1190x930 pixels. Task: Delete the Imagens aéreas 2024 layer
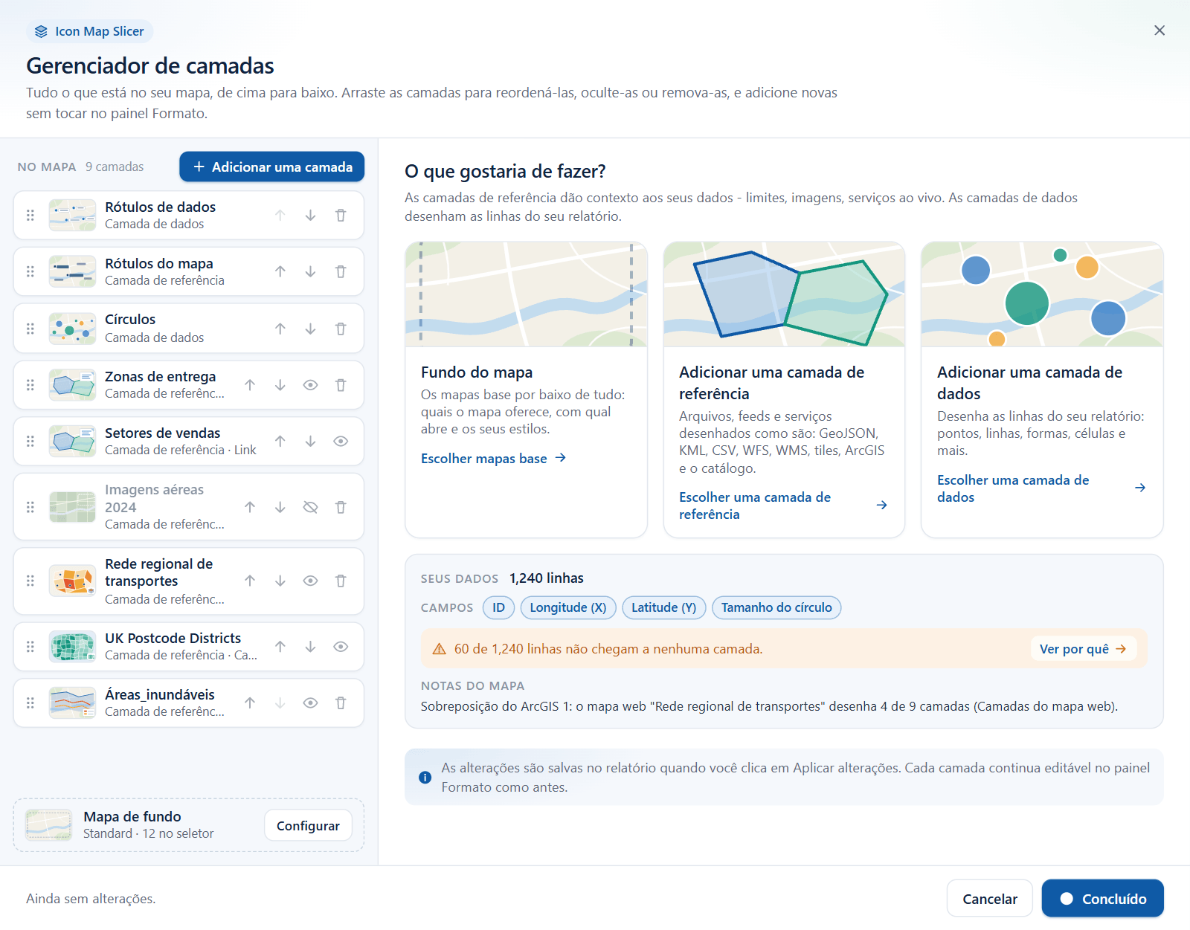coord(341,507)
